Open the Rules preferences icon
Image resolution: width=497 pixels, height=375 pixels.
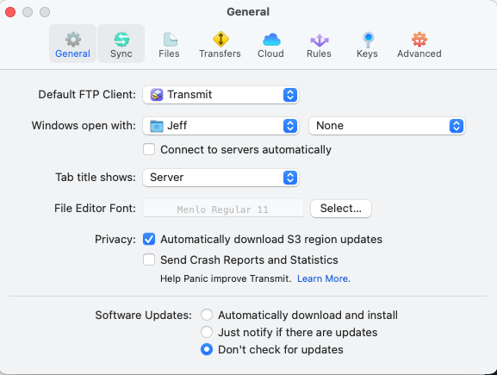tap(320, 40)
